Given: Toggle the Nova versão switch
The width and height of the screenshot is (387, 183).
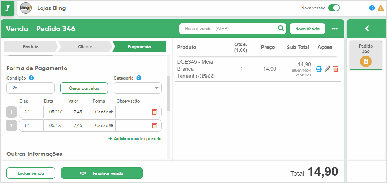Looking at the screenshot, I should 334,8.
